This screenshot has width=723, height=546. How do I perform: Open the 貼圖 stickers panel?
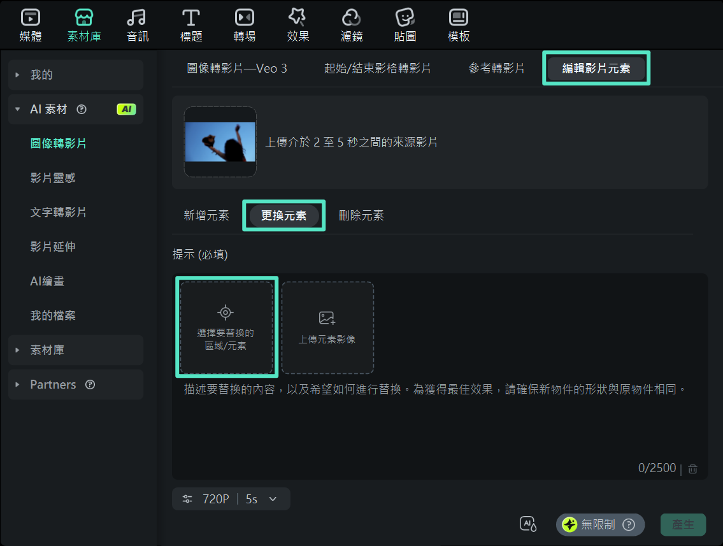click(405, 24)
